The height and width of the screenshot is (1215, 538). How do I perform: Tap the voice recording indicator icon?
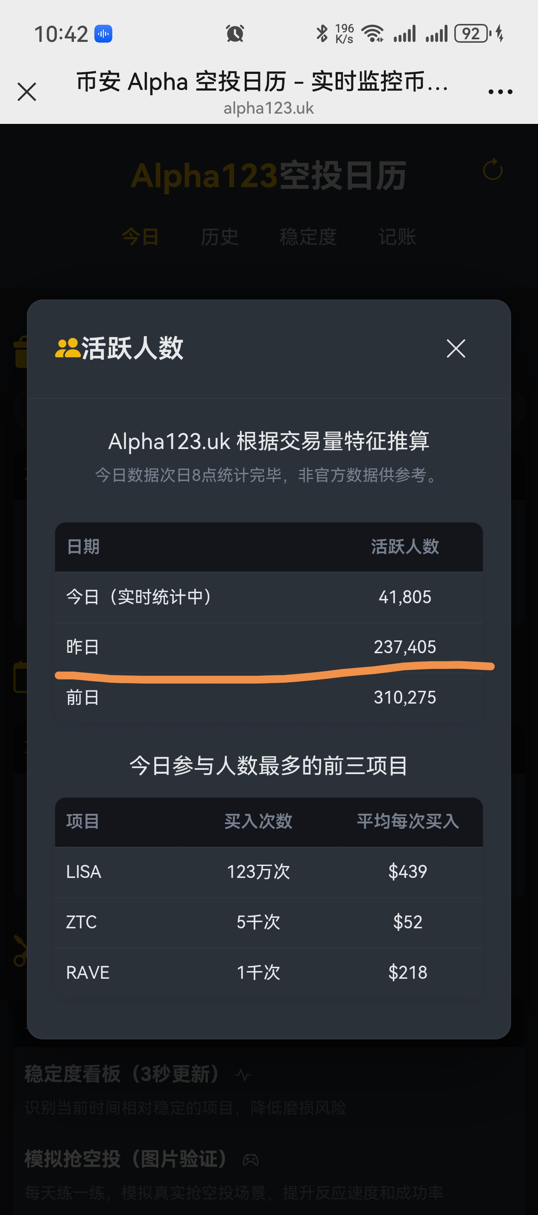103,34
